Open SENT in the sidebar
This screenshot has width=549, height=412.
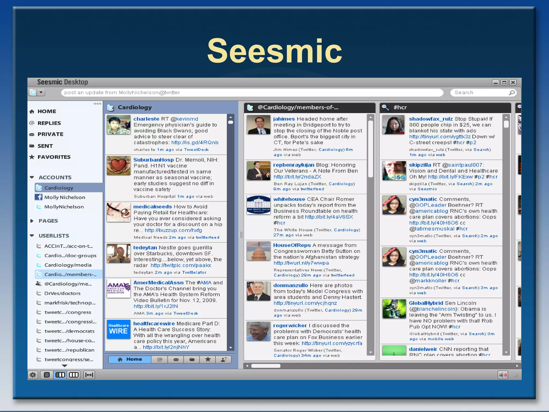(45, 146)
